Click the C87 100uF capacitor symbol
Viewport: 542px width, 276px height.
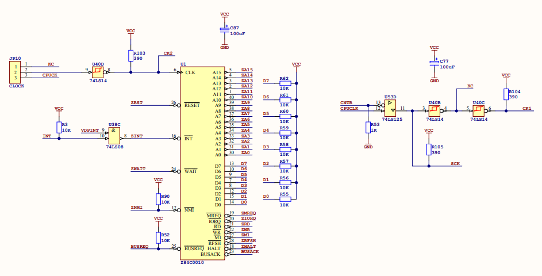pos(225,30)
